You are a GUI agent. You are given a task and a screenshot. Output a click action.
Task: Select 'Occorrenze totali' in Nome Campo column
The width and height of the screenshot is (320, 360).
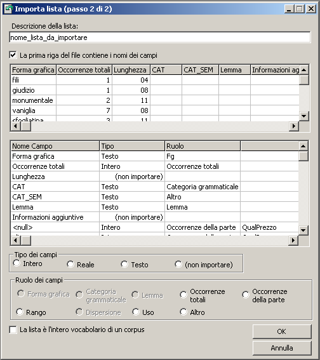click(x=55, y=166)
